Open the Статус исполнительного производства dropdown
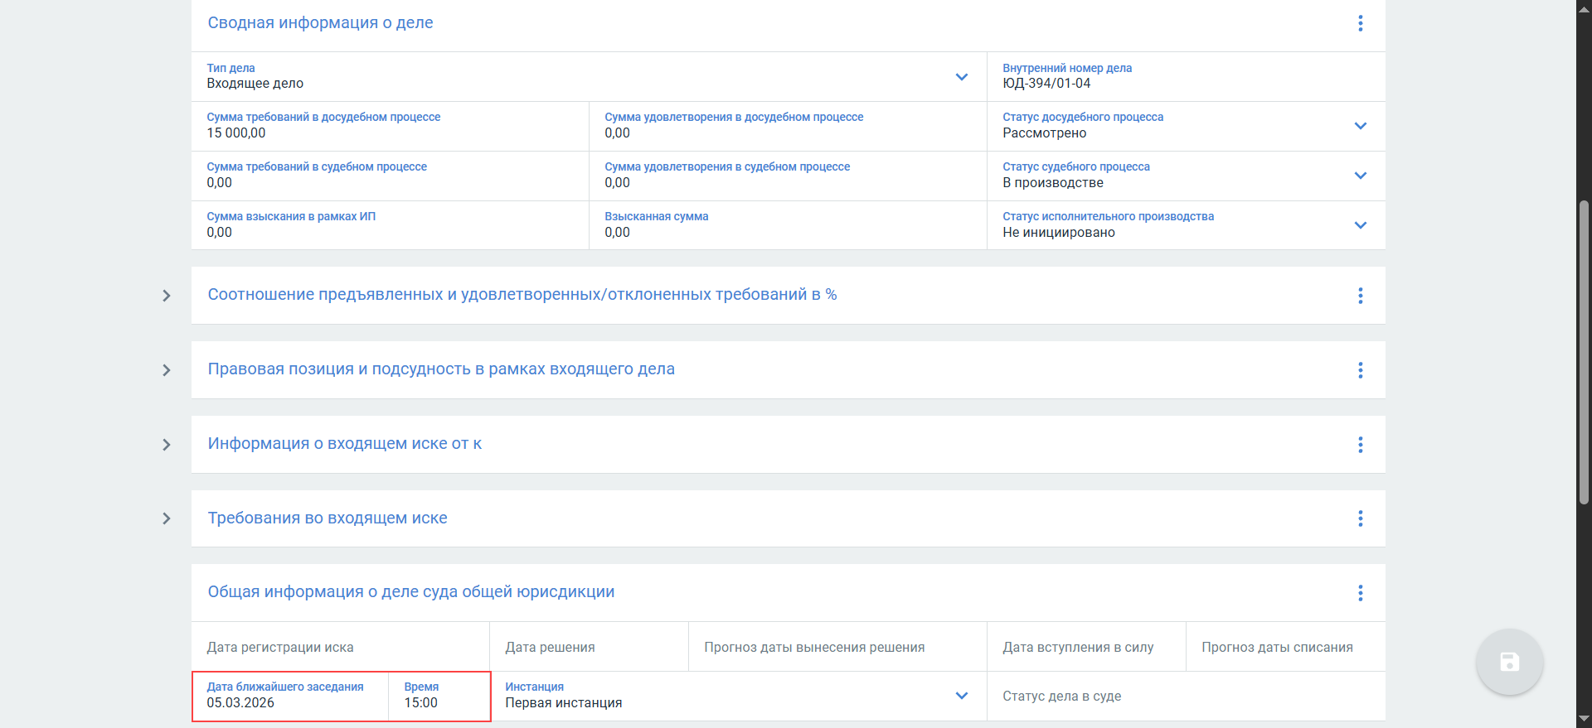1592x728 pixels. pyautogui.click(x=1360, y=225)
